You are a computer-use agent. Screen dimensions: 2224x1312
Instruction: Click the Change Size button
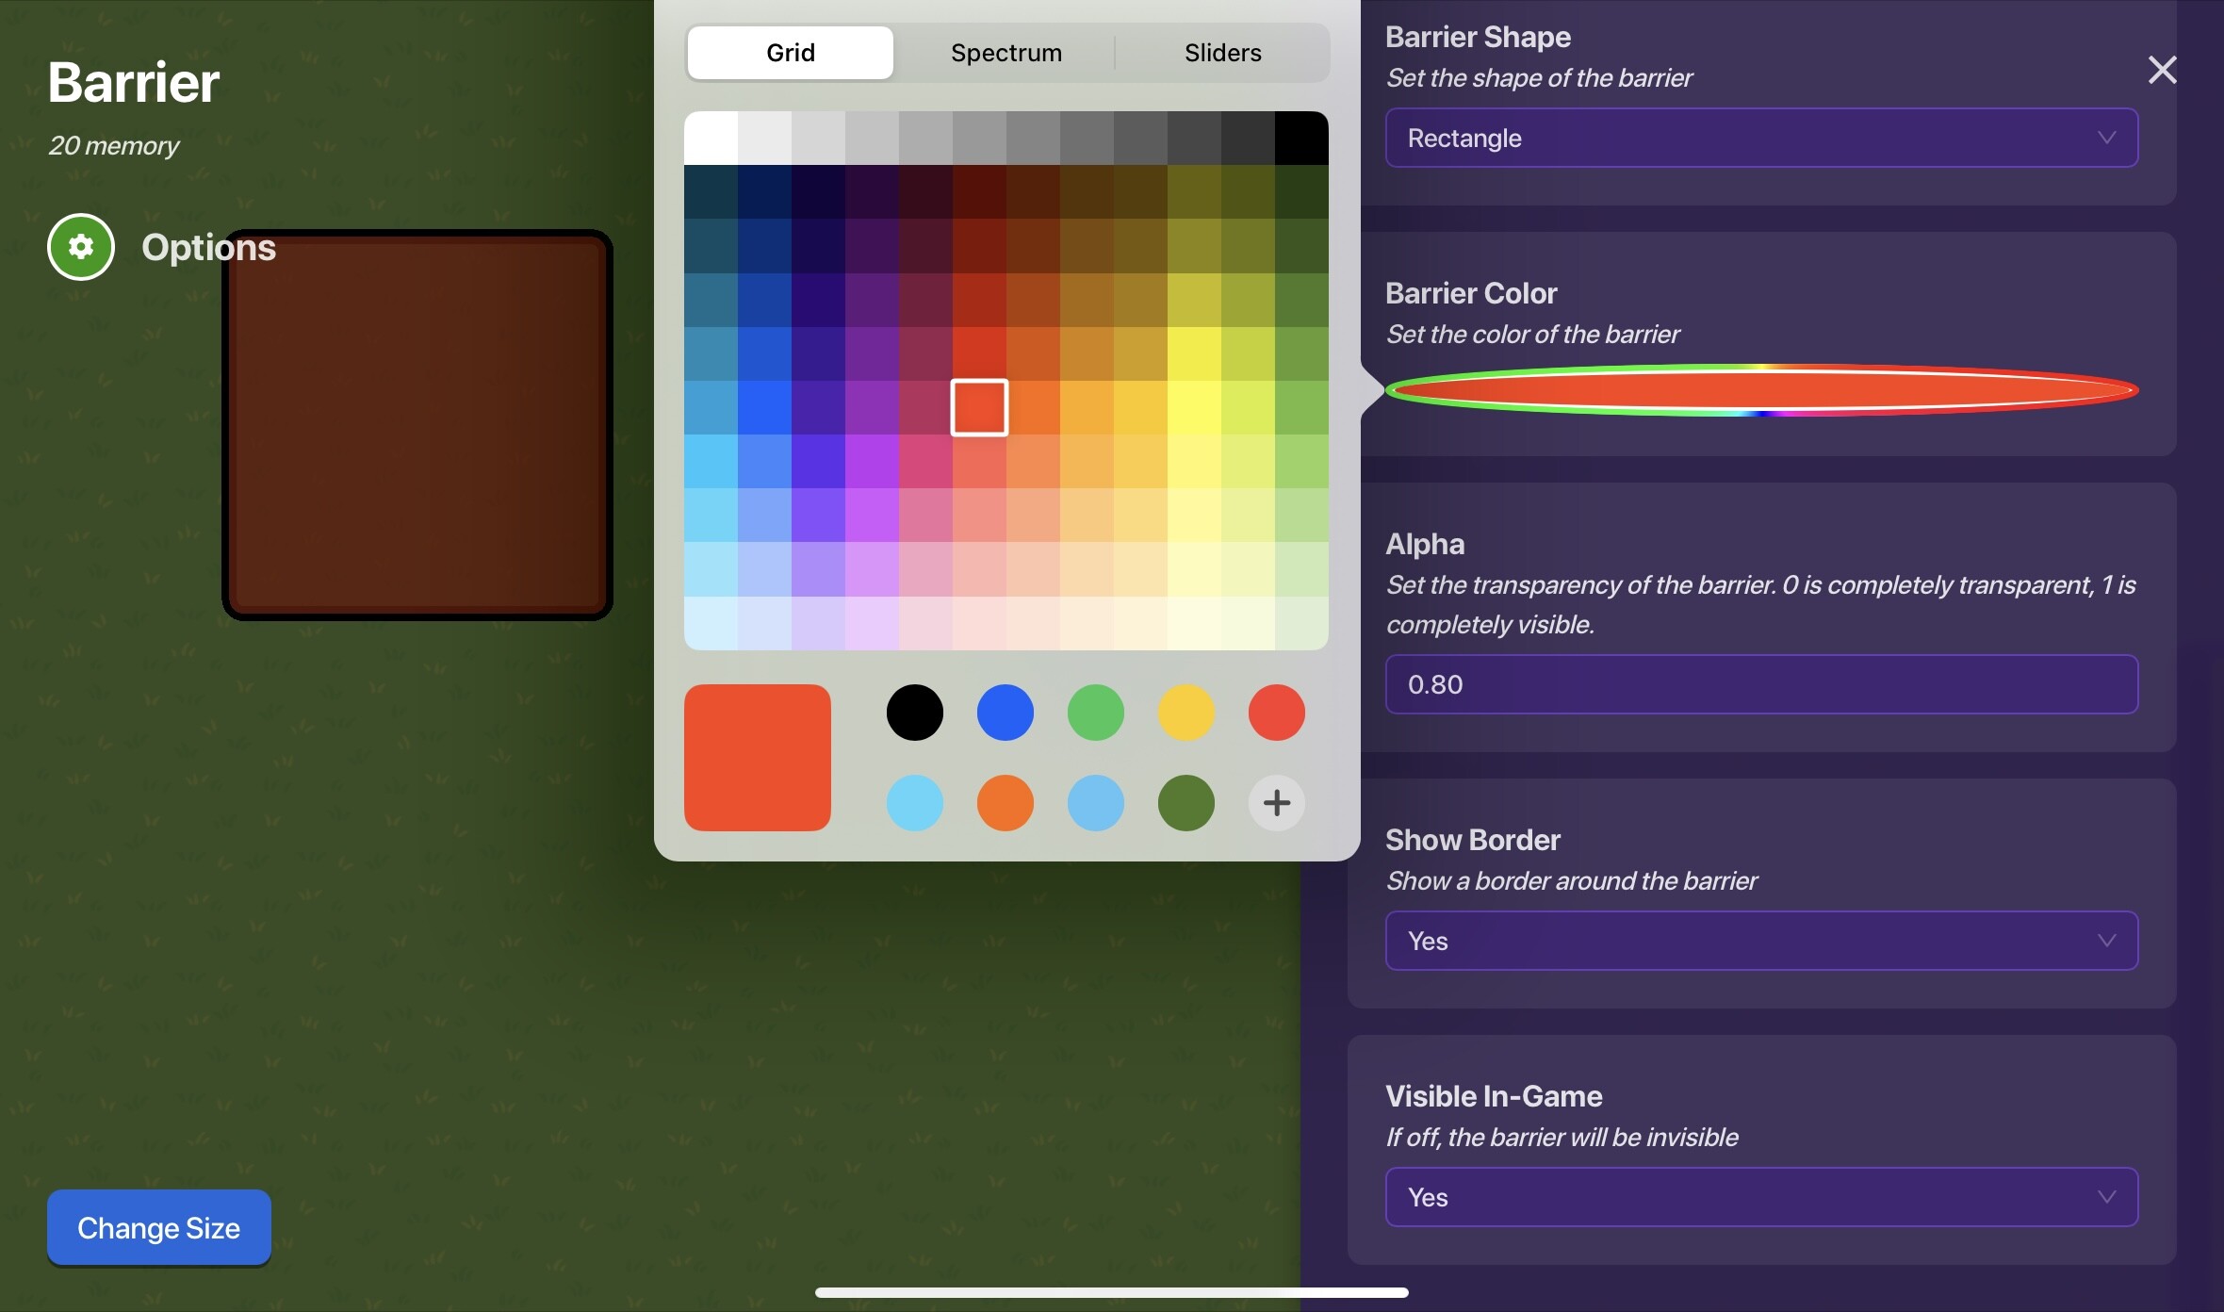(x=158, y=1227)
